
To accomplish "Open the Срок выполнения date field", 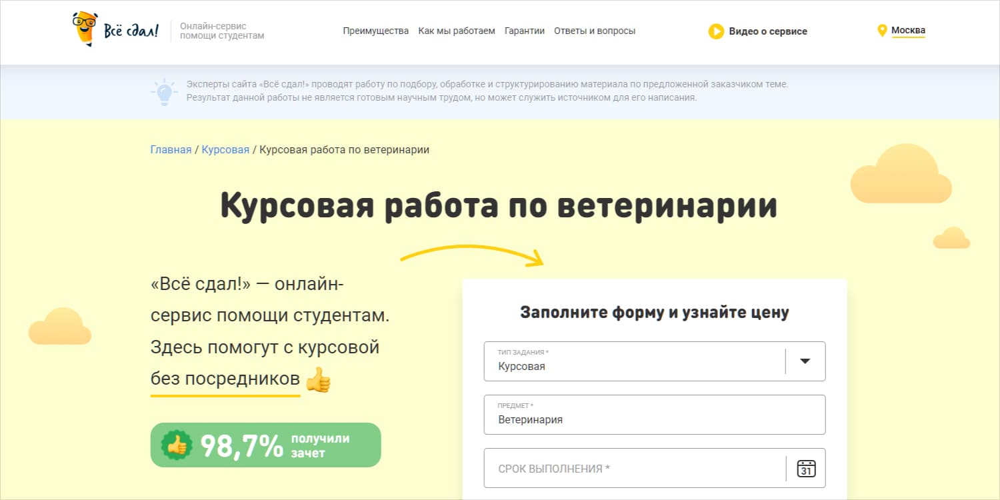I will pos(633,469).
